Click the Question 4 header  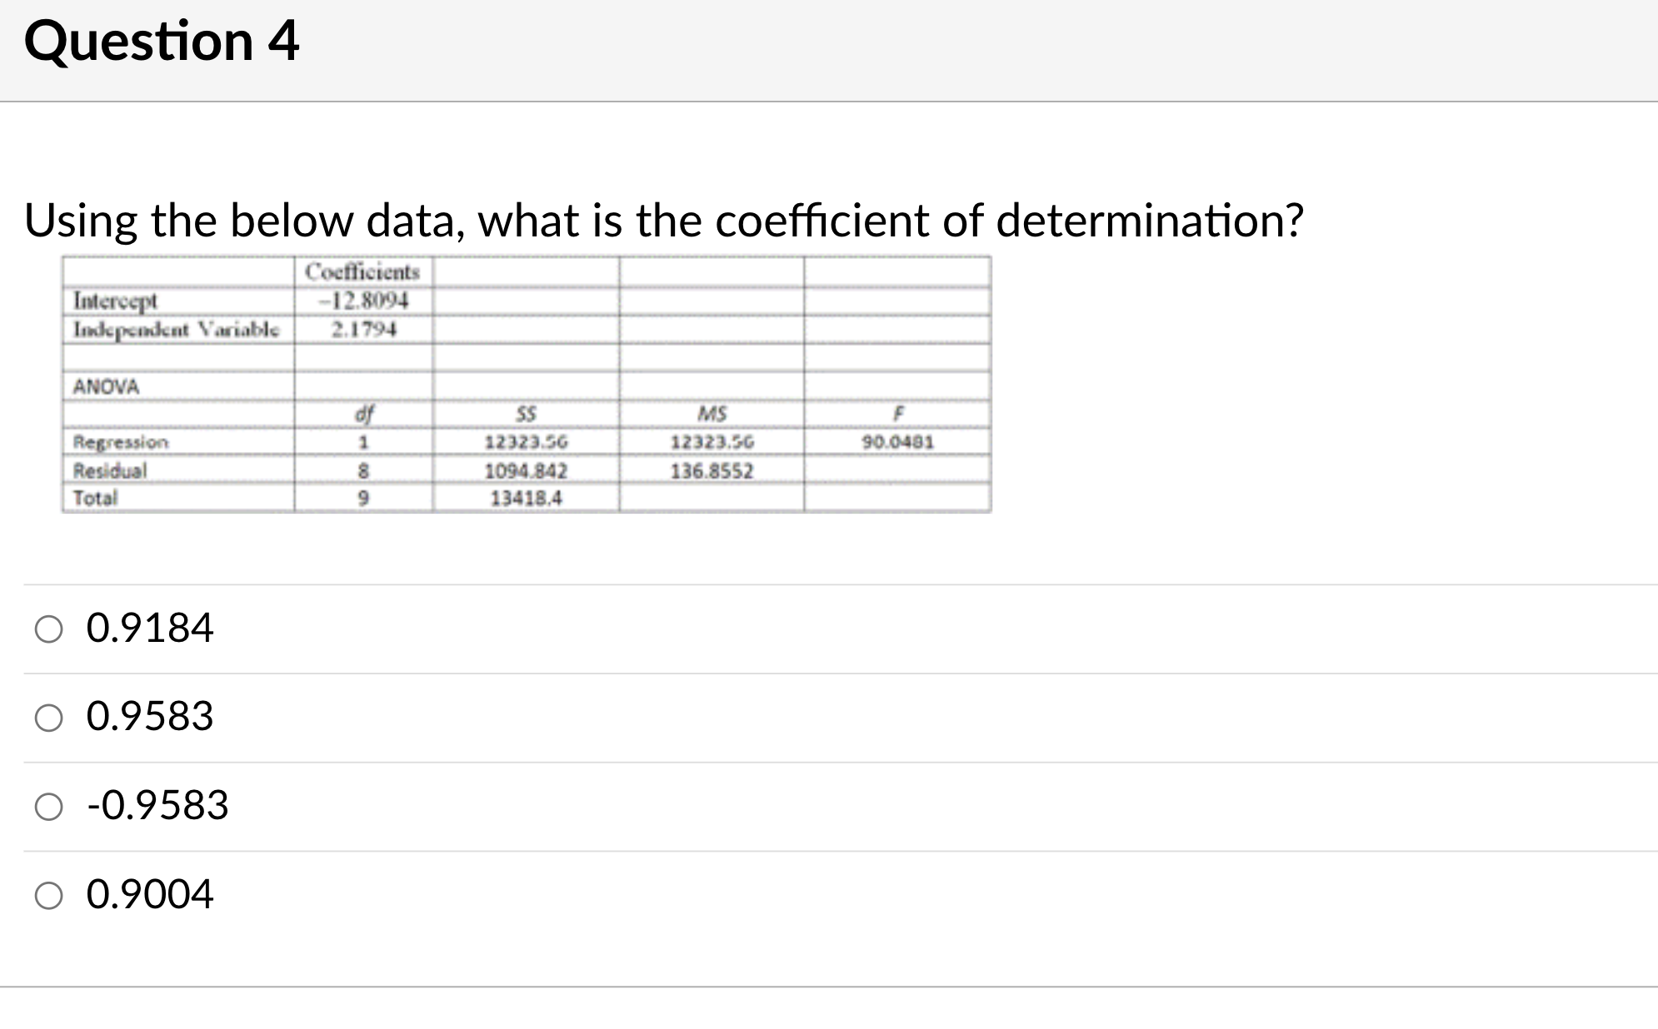[x=163, y=40]
